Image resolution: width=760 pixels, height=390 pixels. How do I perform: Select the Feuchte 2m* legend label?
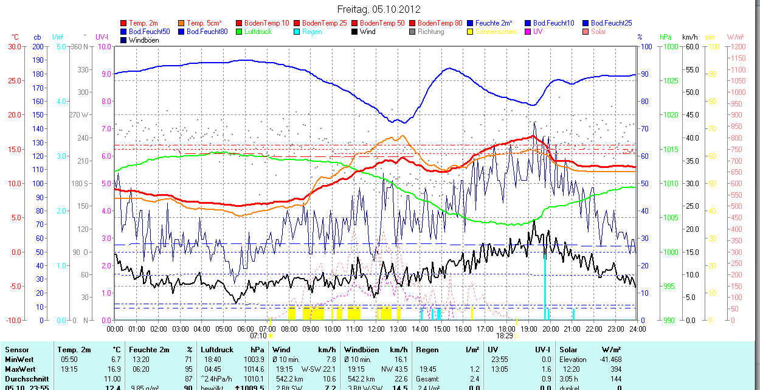pyautogui.click(x=494, y=23)
